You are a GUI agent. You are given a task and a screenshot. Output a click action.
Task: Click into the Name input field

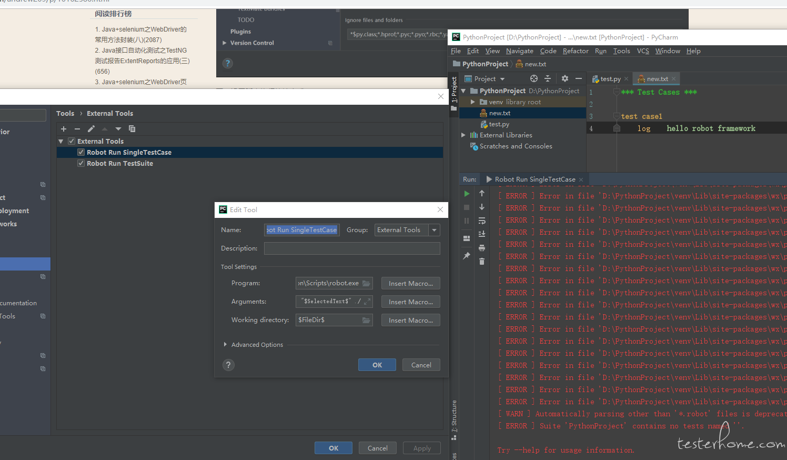click(x=302, y=230)
